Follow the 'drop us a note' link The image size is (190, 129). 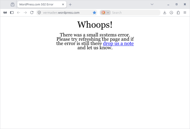pyautogui.click(x=118, y=43)
